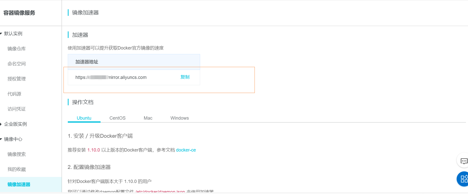
Task: Click the 操作文档 section heading
Action: 83,102
